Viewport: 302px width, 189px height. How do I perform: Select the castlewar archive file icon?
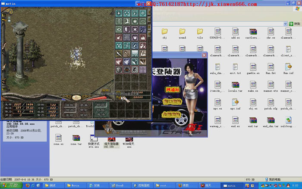tap(253, 32)
